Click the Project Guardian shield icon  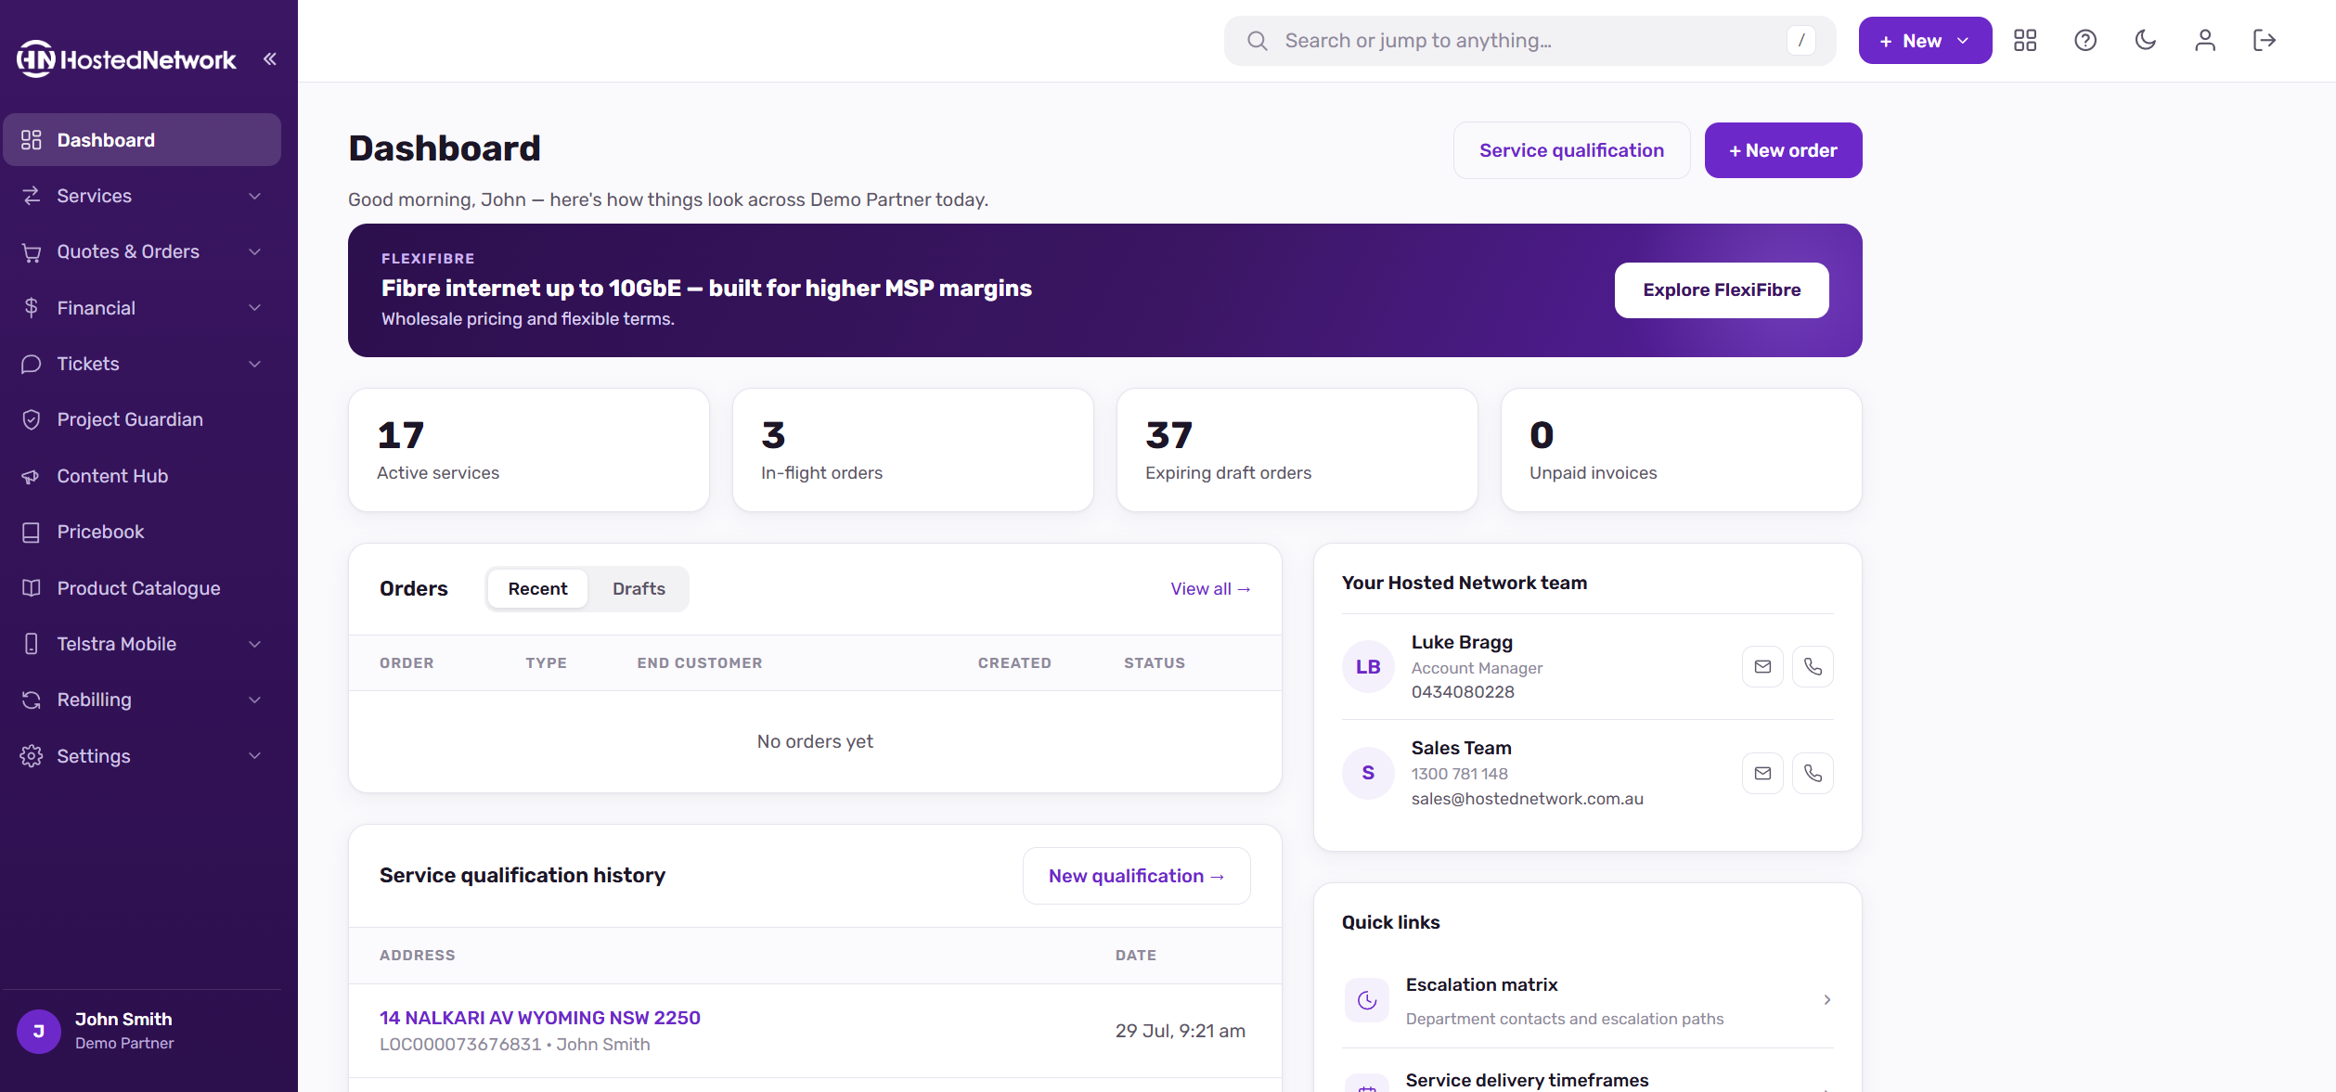[32, 419]
